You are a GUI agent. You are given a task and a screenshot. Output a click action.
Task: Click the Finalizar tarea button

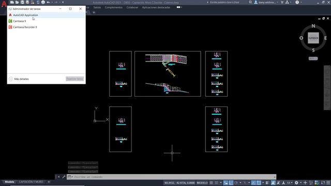pyautogui.click(x=74, y=79)
